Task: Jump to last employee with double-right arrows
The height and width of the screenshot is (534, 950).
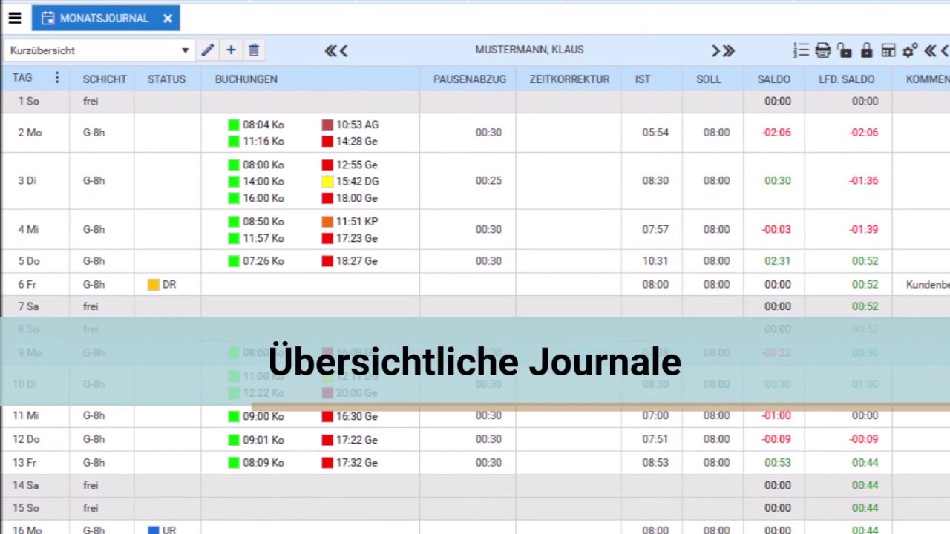Action: click(x=729, y=50)
